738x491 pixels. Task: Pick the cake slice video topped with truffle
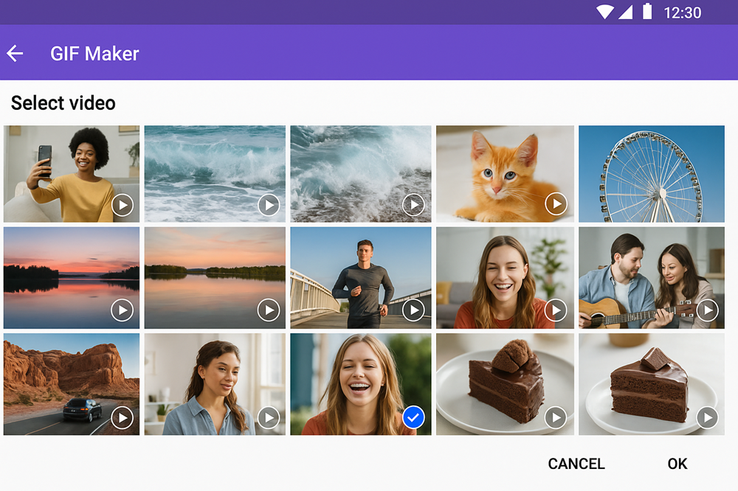click(x=505, y=384)
